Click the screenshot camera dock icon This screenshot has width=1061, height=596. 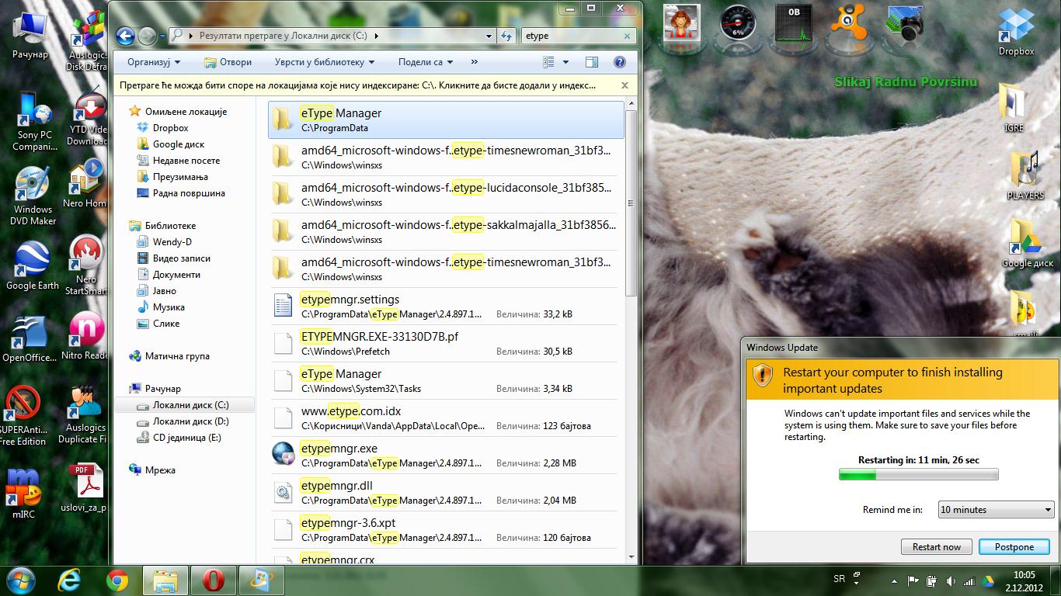click(905, 23)
